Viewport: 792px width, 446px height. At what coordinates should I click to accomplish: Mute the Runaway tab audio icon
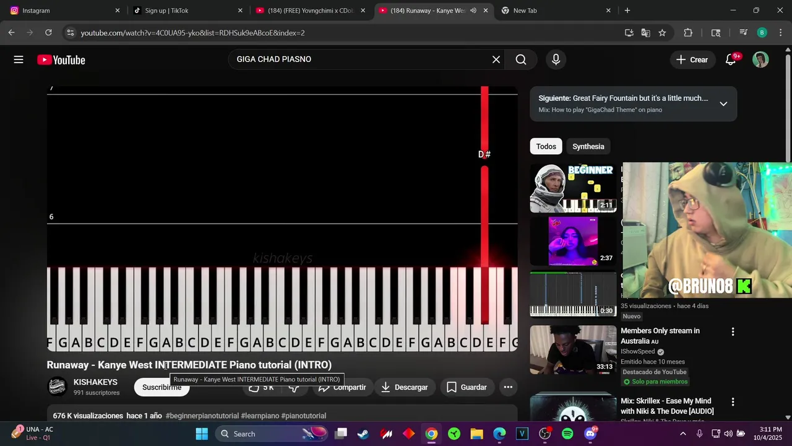(x=473, y=11)
